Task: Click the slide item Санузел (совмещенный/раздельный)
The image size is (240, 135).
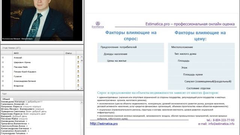Action: click(x=208, y=81)
